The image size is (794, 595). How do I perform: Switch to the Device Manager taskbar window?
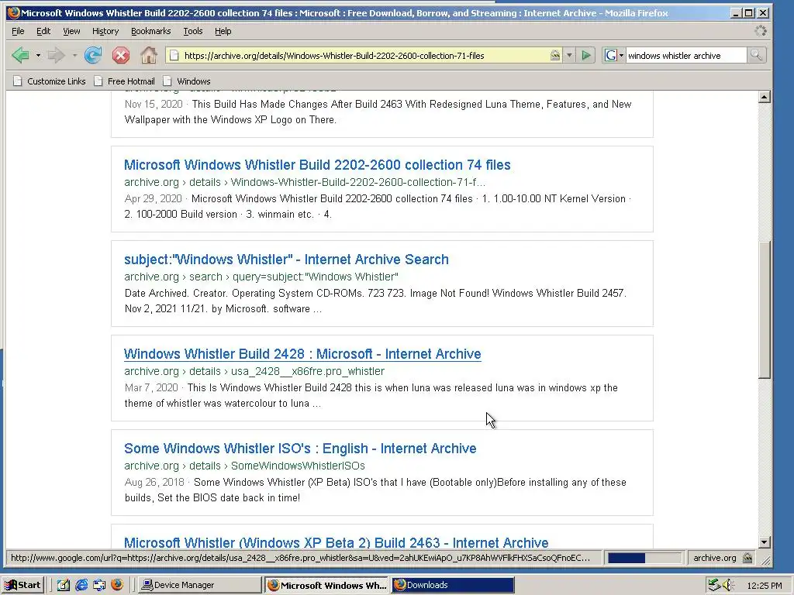pyautogui.click(x=200, y=586)
